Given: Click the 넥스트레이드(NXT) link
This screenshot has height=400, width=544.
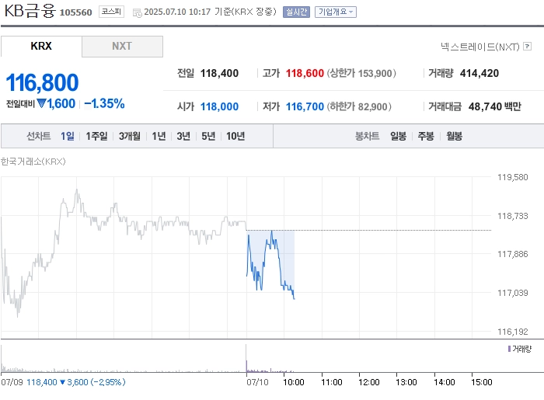Looking at the screenshot, I should 480,47.
